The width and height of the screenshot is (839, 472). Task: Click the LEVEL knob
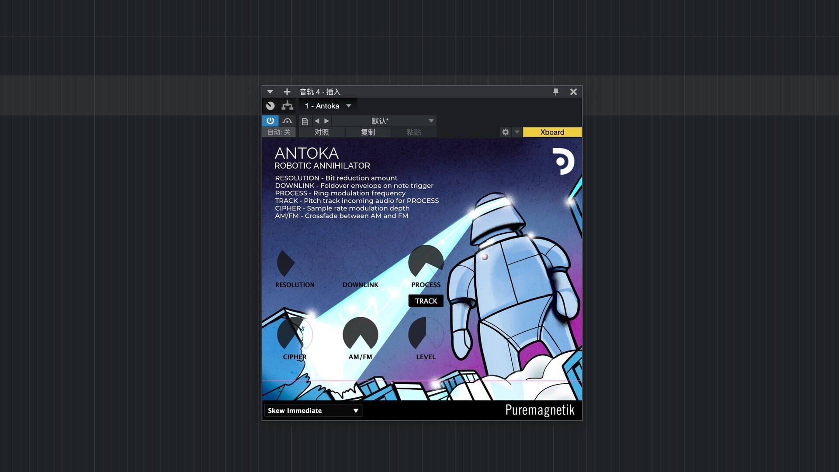[426, 335]
